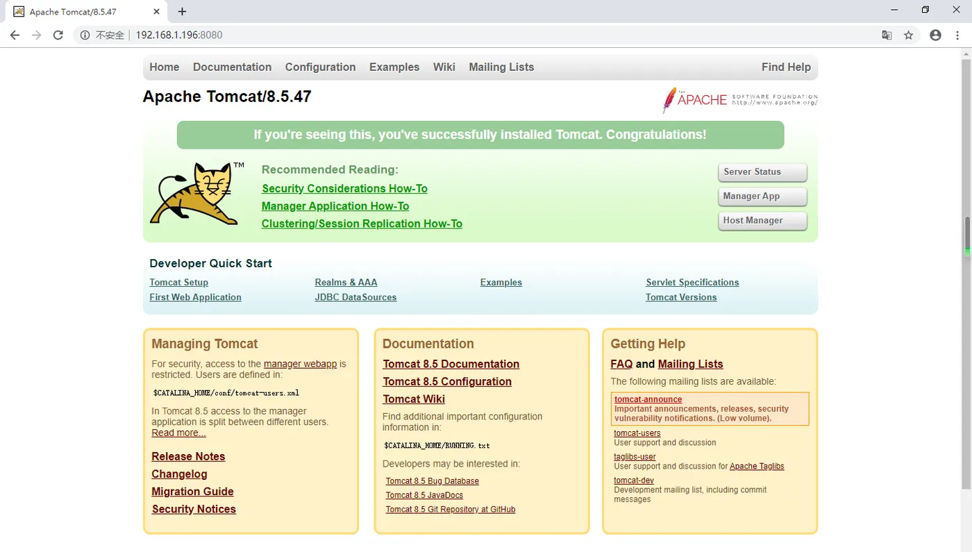Open Tomcat 8.5 Documentation link
Screen dimensions: 972x552
451,365
